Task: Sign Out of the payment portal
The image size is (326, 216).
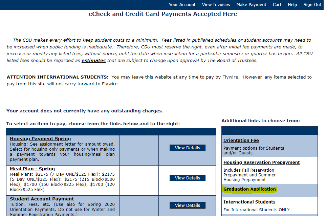Action: (x=312, y=4)
